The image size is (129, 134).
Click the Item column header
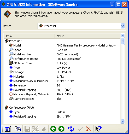coord(29,36)
